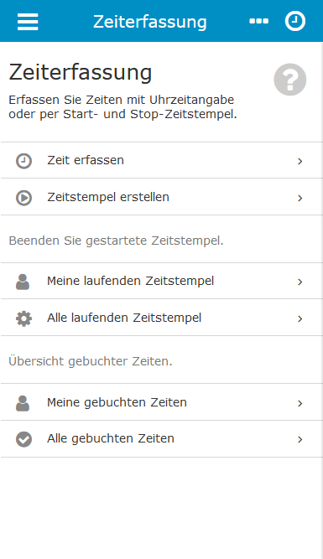Image resolution: width=323 pixels, height=559 pixels.
Task: Click the vertical scrollbar on right edge
Action: point(321,300)
